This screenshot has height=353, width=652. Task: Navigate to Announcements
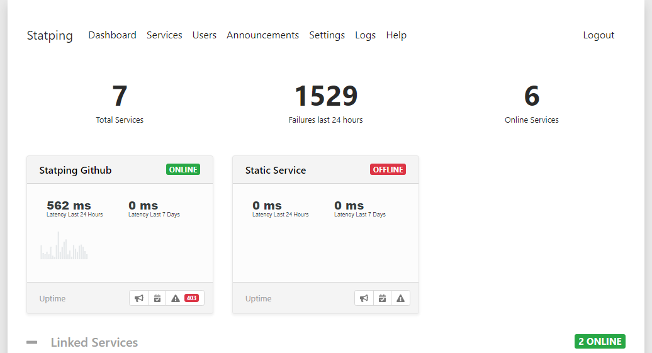262,35
